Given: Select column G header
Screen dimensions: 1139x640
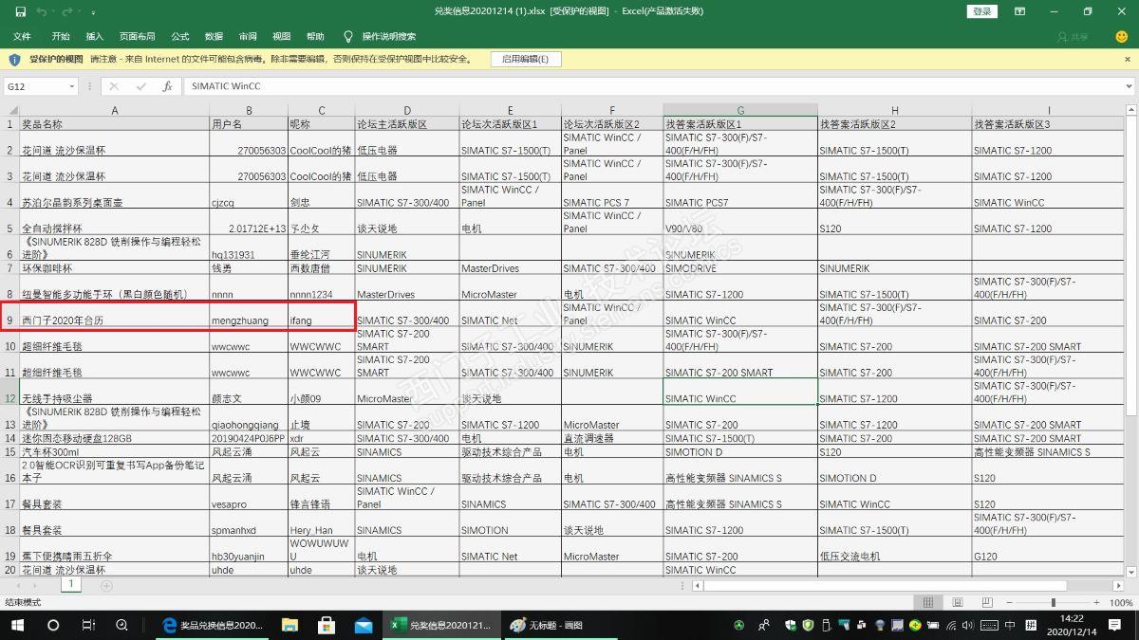Looking at the screenshot, I should (x=740, y=110).
